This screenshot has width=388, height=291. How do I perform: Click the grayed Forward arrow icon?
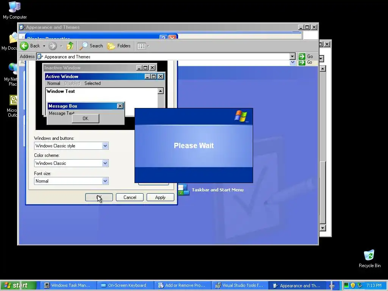(52, 46)
